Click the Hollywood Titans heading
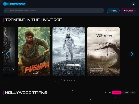The image size is (139, 104). 26,93
